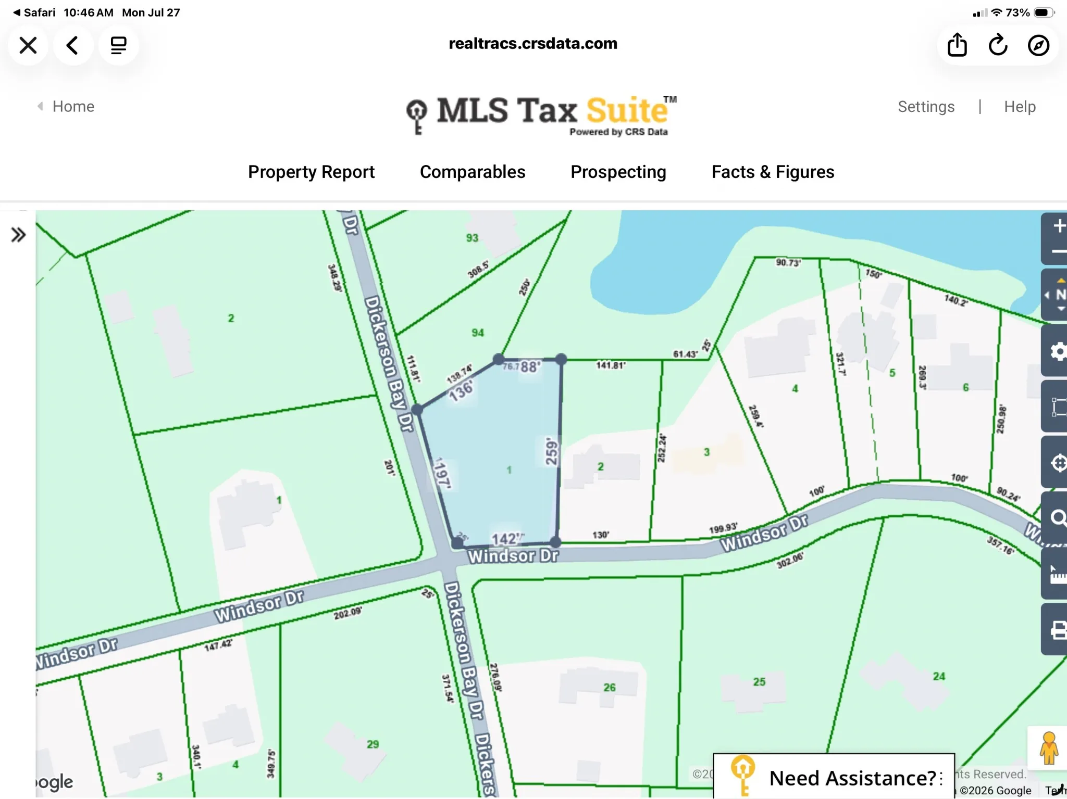This screenshot has height=799, width=1067.
Task: Zoom in with the map plus button
Action: (1058, 226)
